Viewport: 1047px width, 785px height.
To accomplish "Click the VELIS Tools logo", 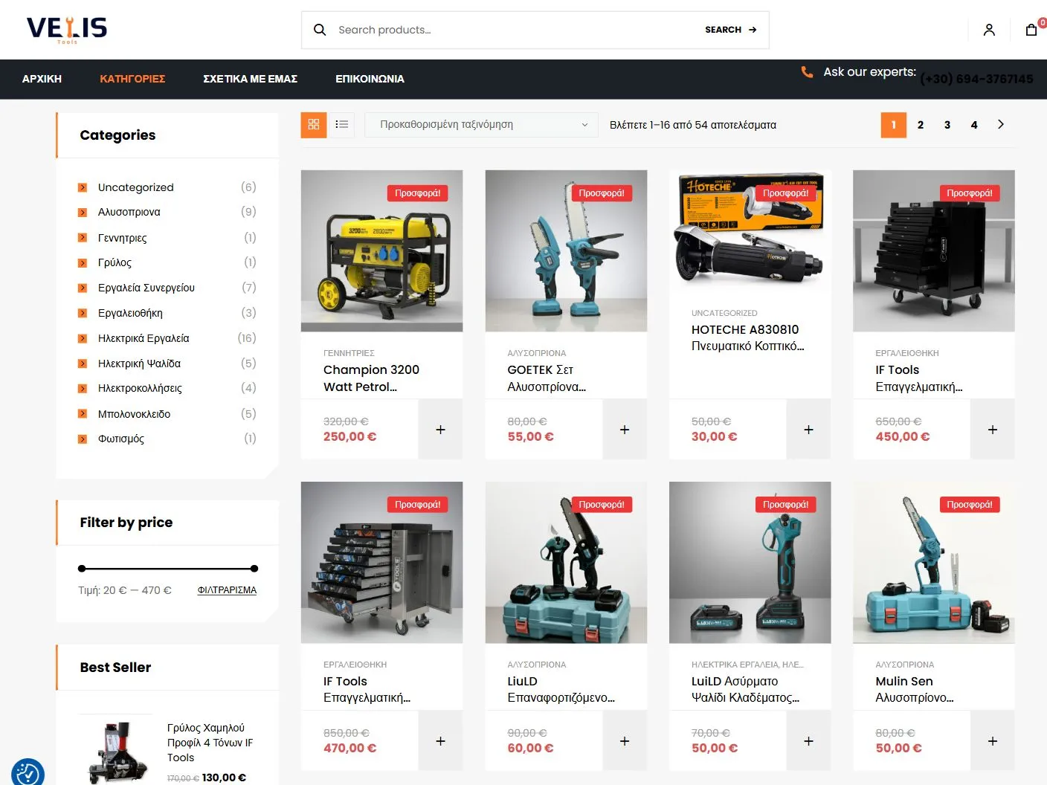I will click(x=67, y=29).
